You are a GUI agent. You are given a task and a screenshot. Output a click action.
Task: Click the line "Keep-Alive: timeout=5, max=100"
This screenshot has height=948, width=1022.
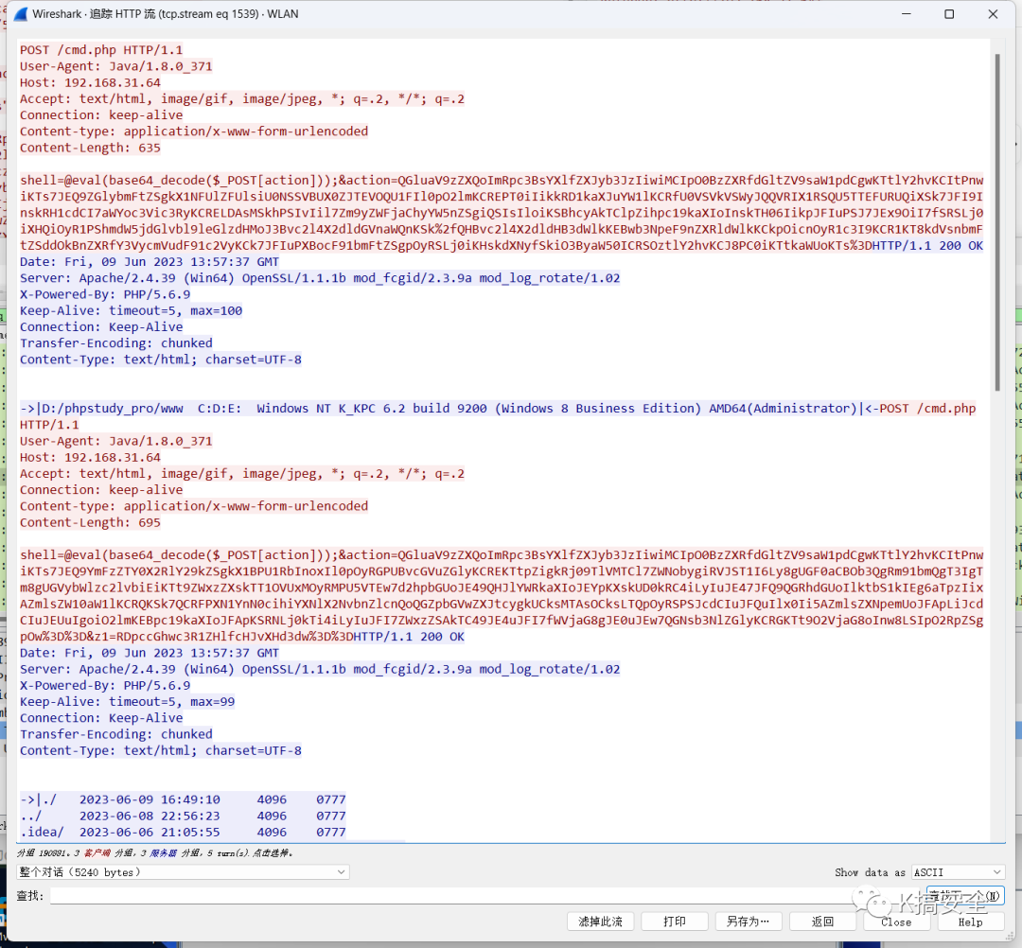pyautogui.click(x=131, y=310)
